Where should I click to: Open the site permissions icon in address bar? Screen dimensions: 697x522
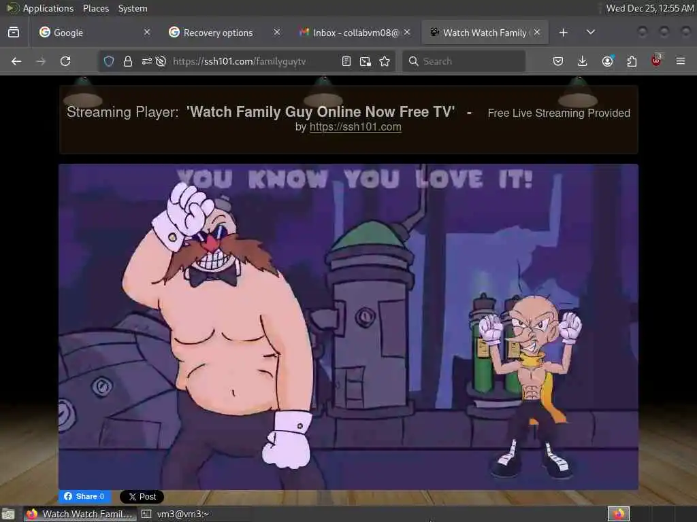pos(147,61)
